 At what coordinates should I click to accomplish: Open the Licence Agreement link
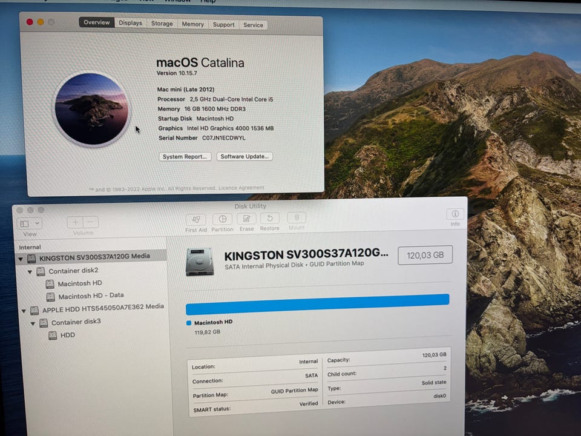[x=241, y=188]
